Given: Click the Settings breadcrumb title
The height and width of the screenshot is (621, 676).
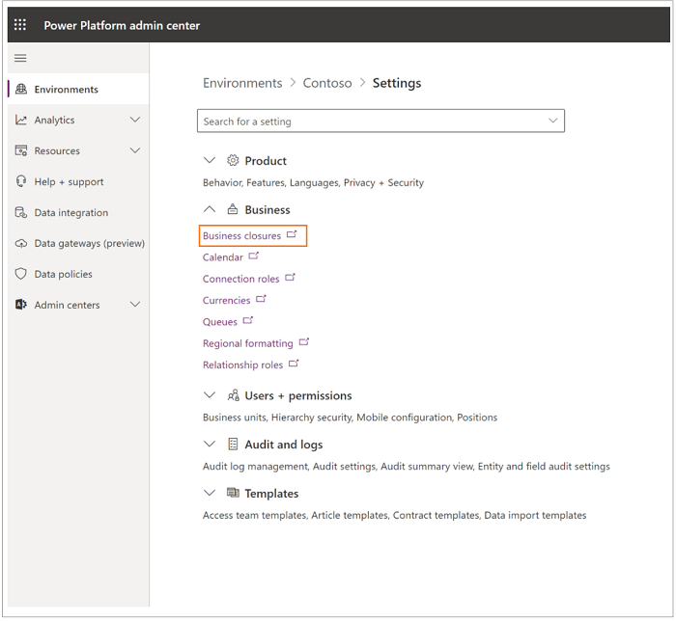Looking at the screenshot, I should click(397, 83).
